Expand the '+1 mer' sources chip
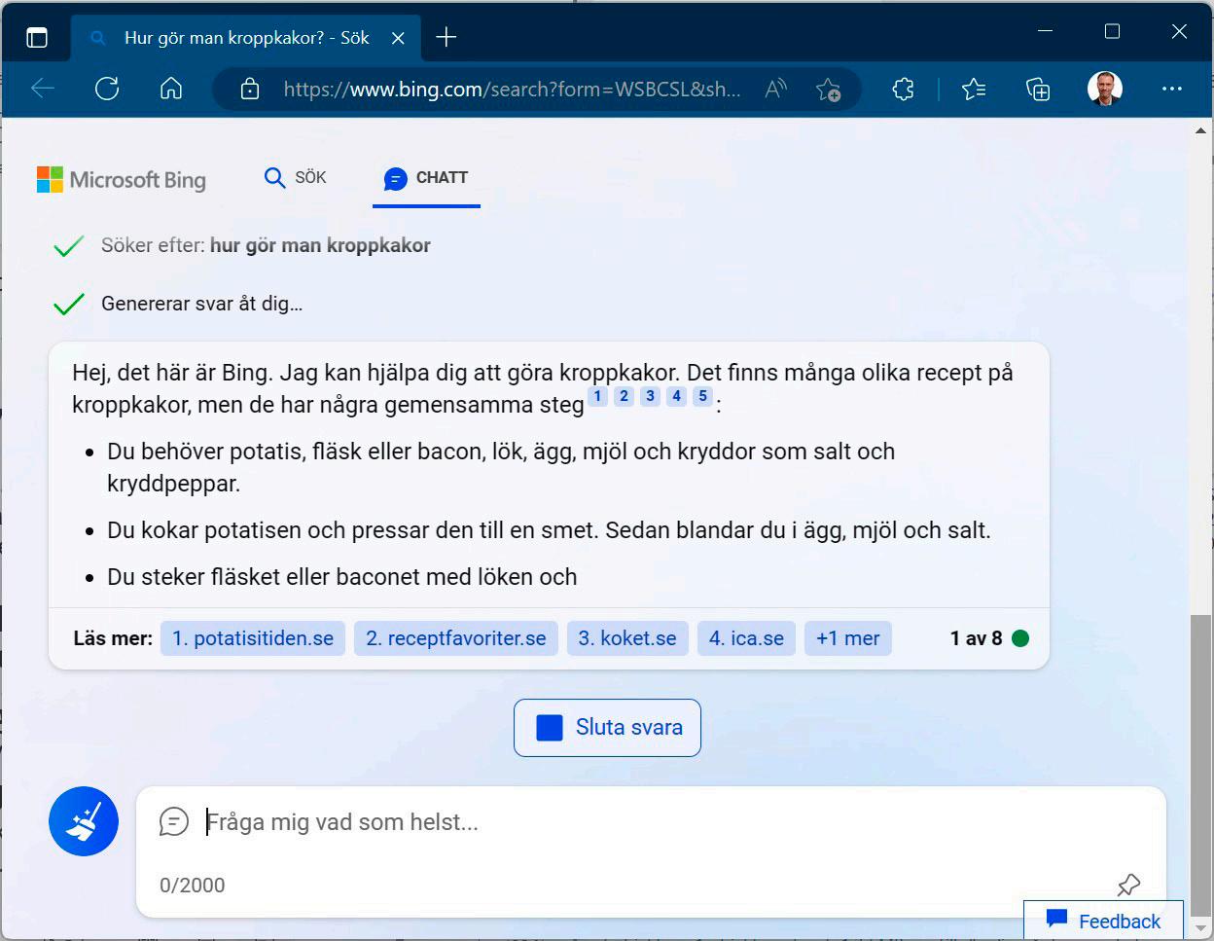 848,638
